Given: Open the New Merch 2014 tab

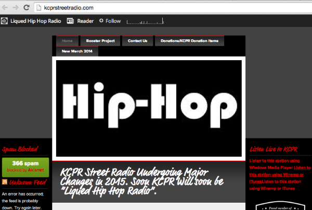Looking at the screenshot, I should coord(77,51).
